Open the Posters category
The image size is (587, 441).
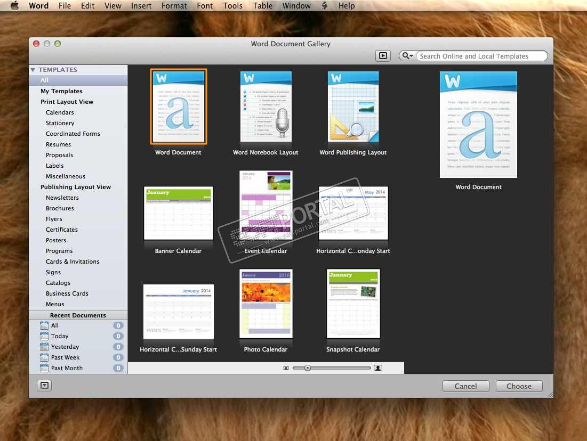pyautogui.click(x=56, y=240)
